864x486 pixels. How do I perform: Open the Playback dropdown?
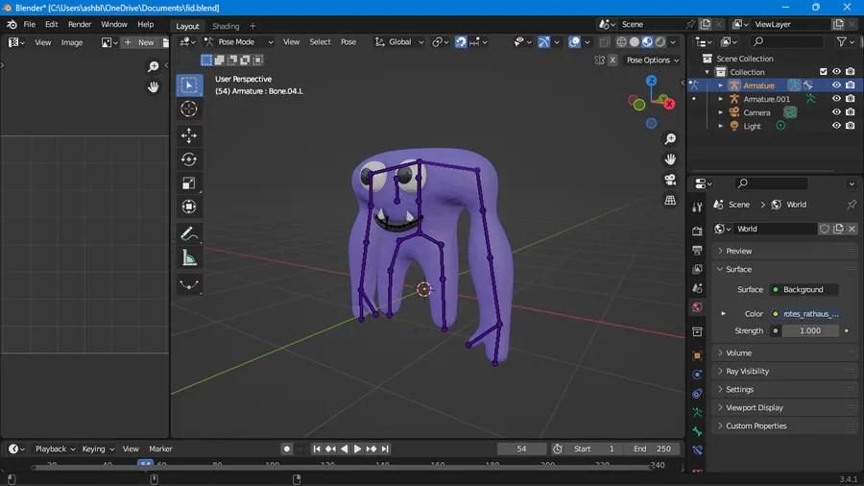(x=55, y=450)
